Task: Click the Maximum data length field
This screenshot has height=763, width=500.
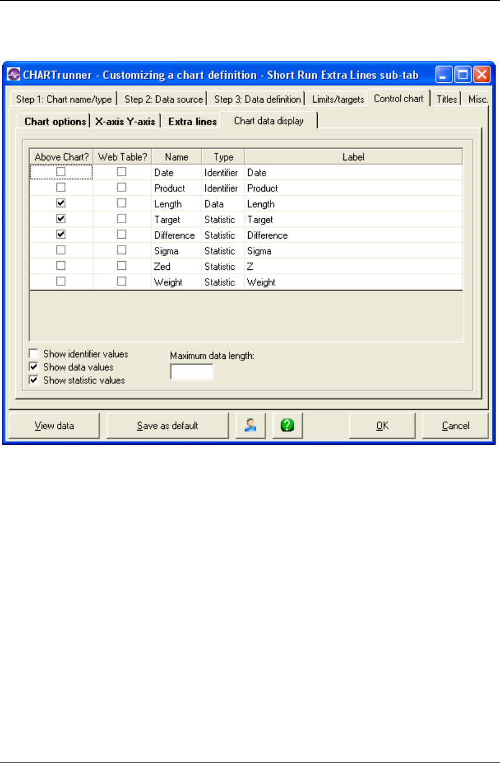Action: pos(192,372)
